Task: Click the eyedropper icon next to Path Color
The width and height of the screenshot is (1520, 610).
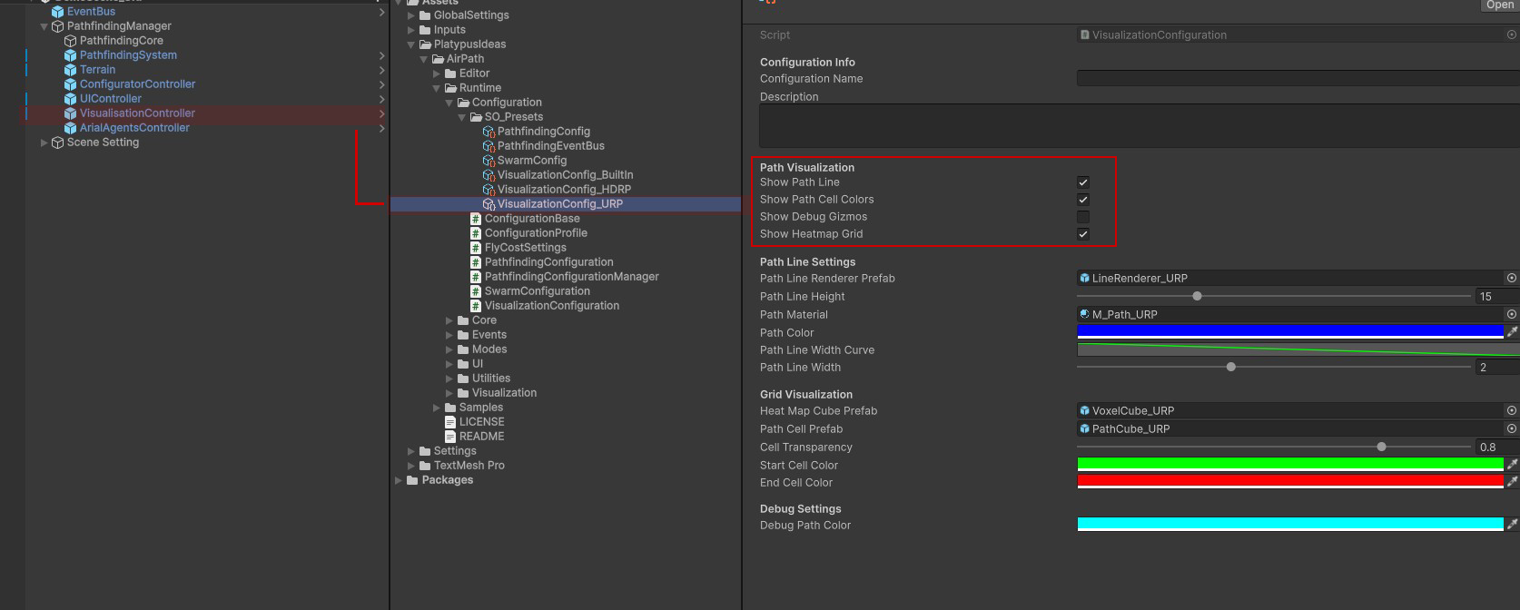Action: (x=1512, y=332)
